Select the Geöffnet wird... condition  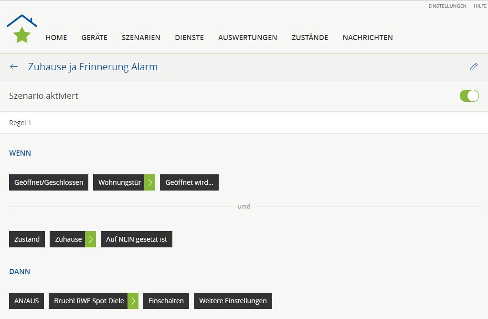(189, 182)
